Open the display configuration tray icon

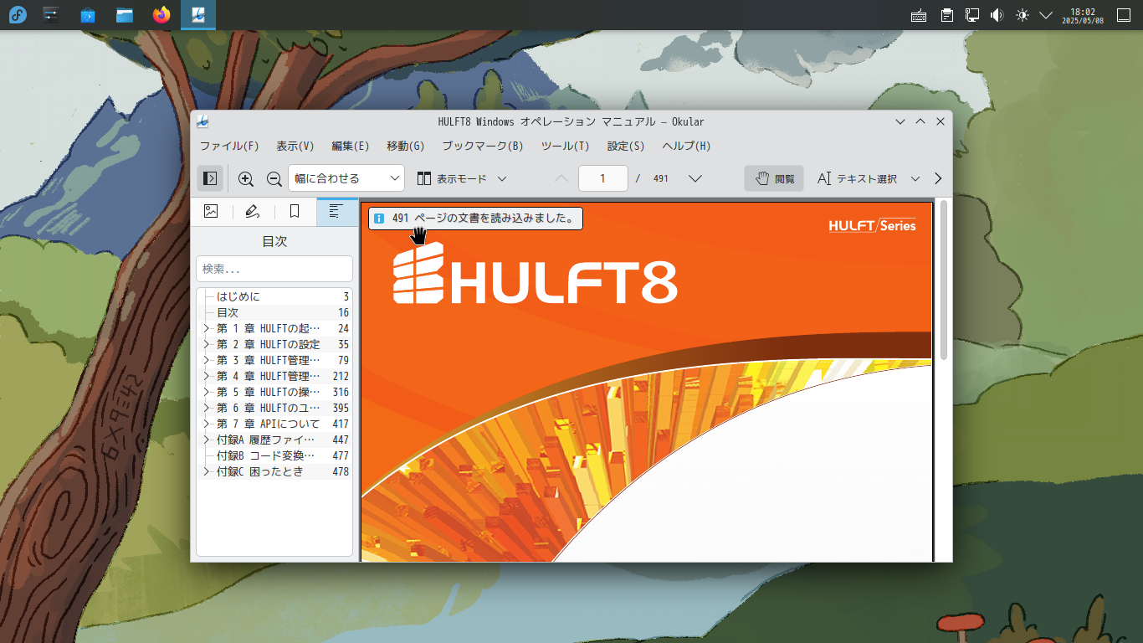click(x=971, y=15)
